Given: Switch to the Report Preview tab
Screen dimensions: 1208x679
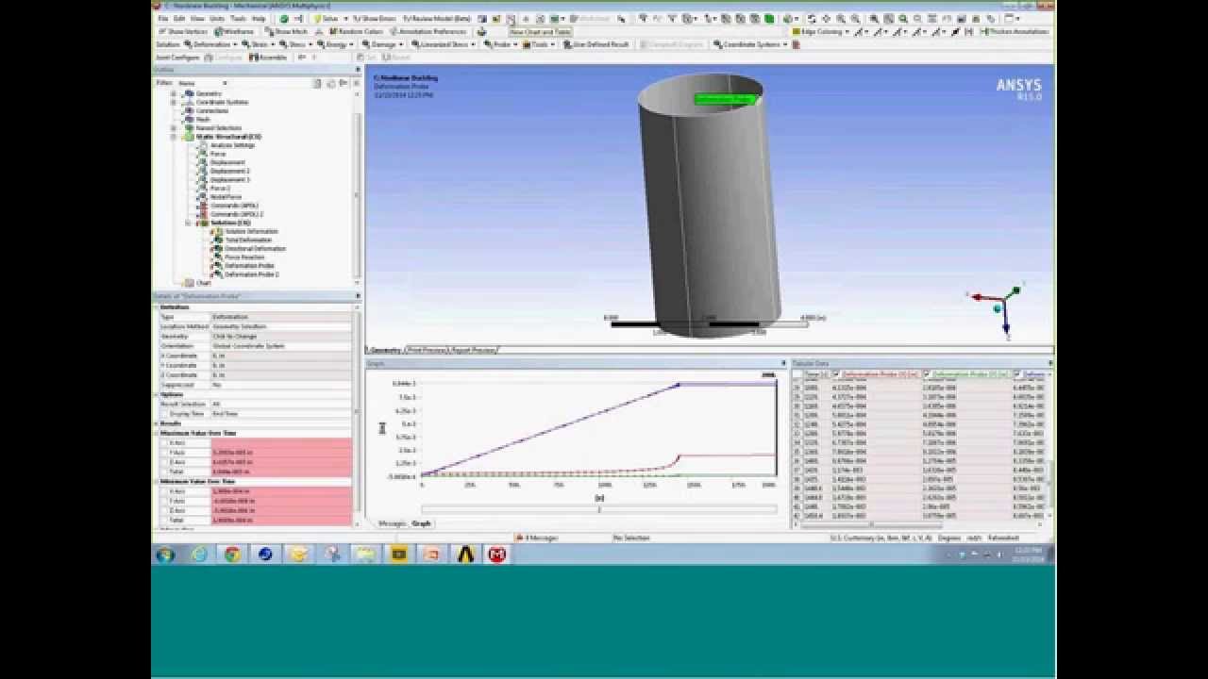Looking at the screenshot, I should [x=474, y=350].
